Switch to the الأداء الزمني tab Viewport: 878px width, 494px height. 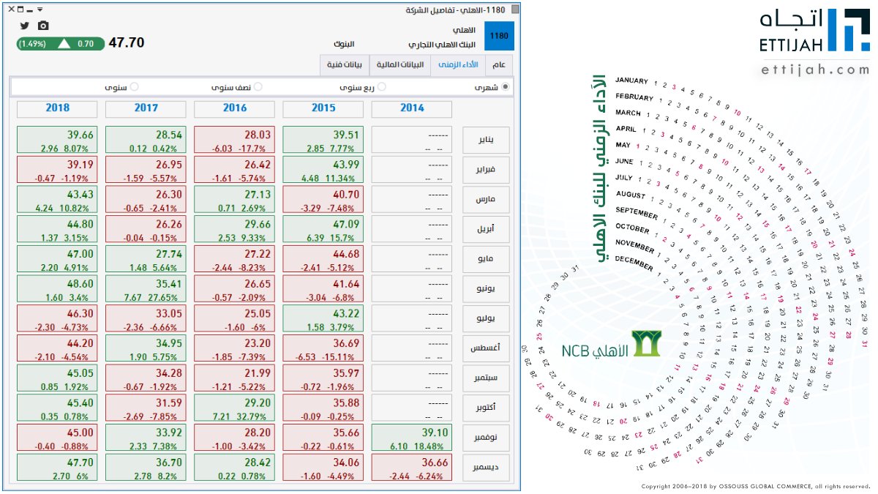coord(458,64)
